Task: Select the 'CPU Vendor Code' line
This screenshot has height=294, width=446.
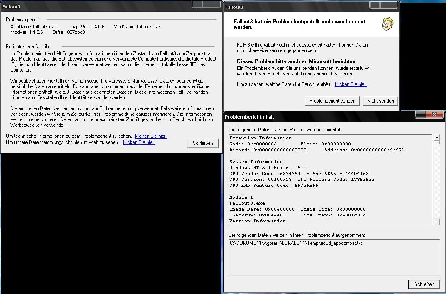Action: pyautogui.click(x=299, y=173)
